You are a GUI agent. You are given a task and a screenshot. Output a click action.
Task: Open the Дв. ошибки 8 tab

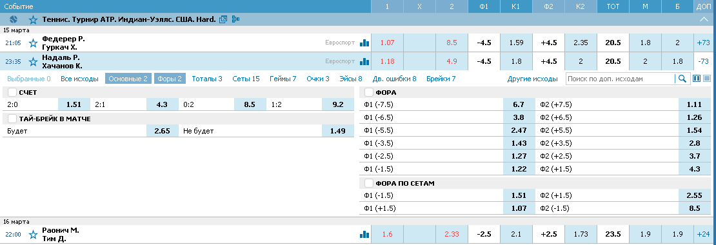[x=395, y=79]
